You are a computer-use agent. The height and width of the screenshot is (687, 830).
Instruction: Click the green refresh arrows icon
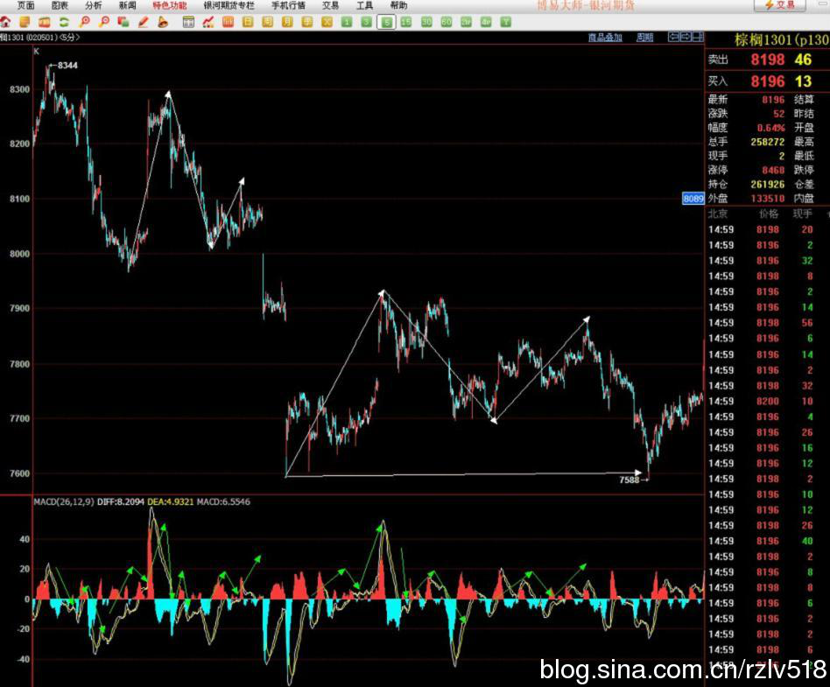(64, 22)
